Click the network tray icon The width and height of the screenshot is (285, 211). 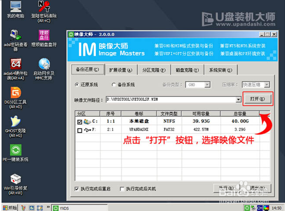click(x=253, y=208)
